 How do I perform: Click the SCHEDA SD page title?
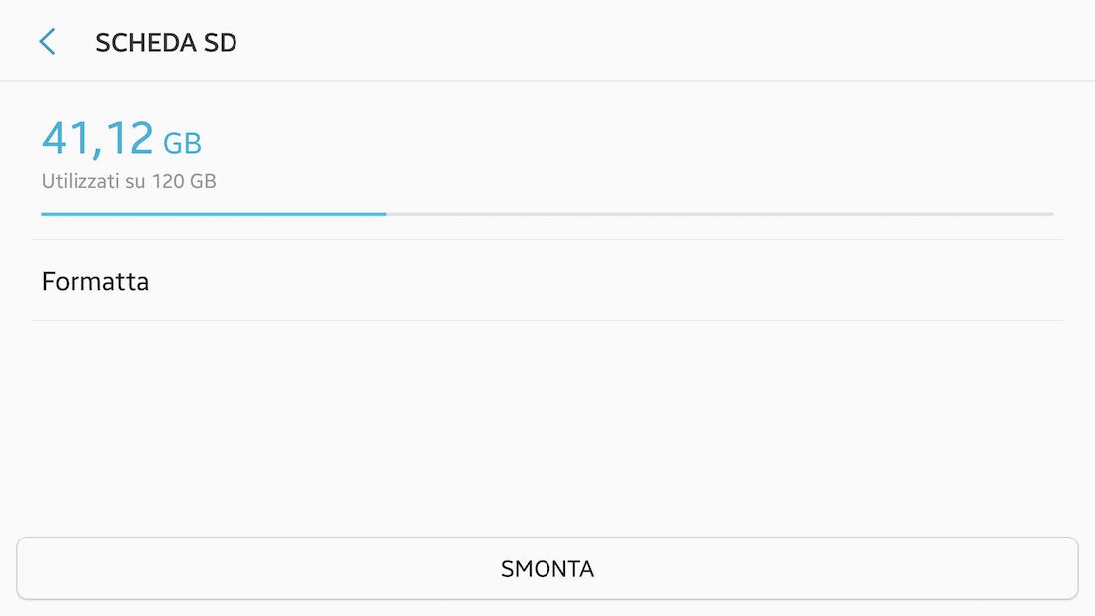pyautogui.click(x=166, y=43)
